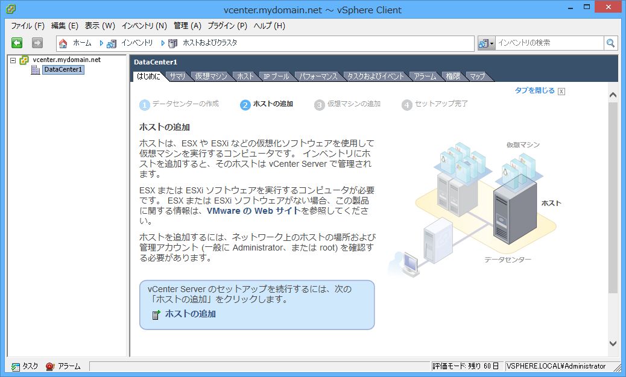Click the scroll up arrow of content pane
Viewport: 626px width, 377px height.
[x=613, y=95]
